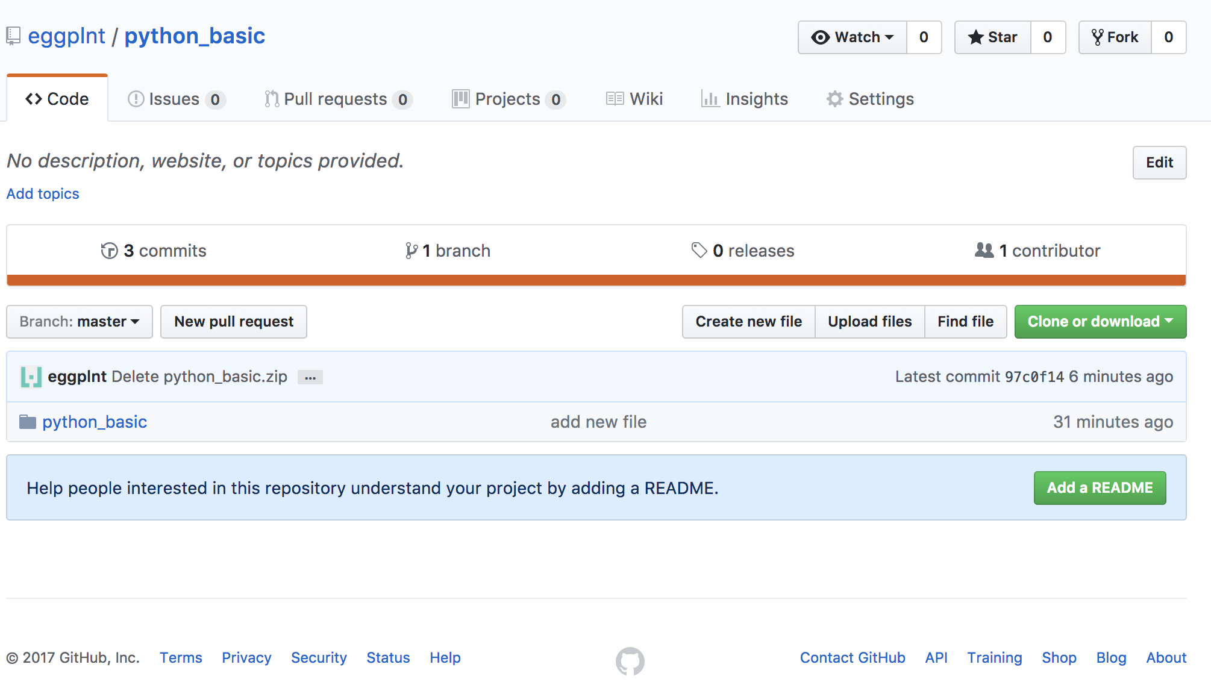
Task: Open the Clone or download dropdown
Action: (x=1100, y=322)
